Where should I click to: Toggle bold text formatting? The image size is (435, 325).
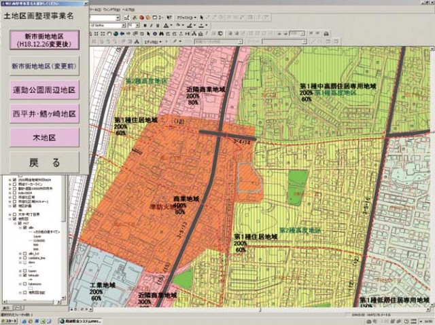(x=145, y=26)
